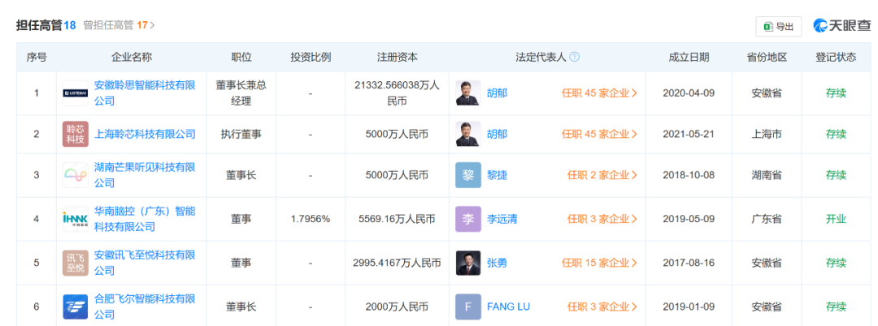
Task: Expand 任职 2 家企业 for 黎捷
Action: (x=602, y=175)
